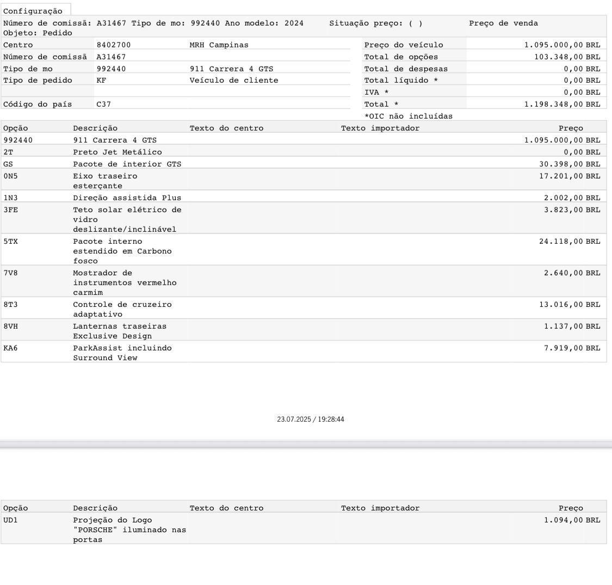This screenshot has height=585, width=612.
Task: Select 'Lanternas traseiras Exclusive Design' description
Action: [120, 331]
